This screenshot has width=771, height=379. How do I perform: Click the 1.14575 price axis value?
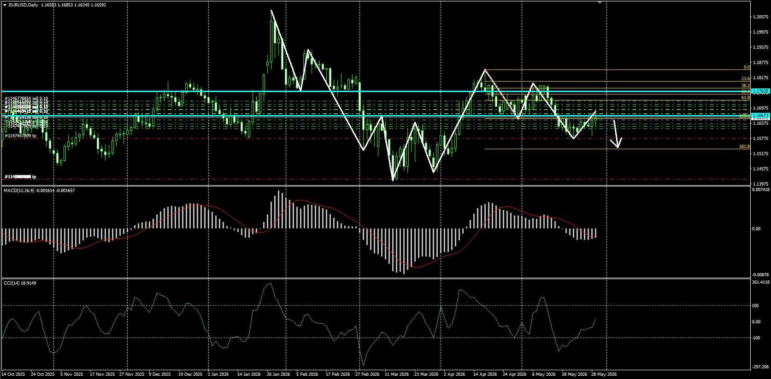(760, 169)
